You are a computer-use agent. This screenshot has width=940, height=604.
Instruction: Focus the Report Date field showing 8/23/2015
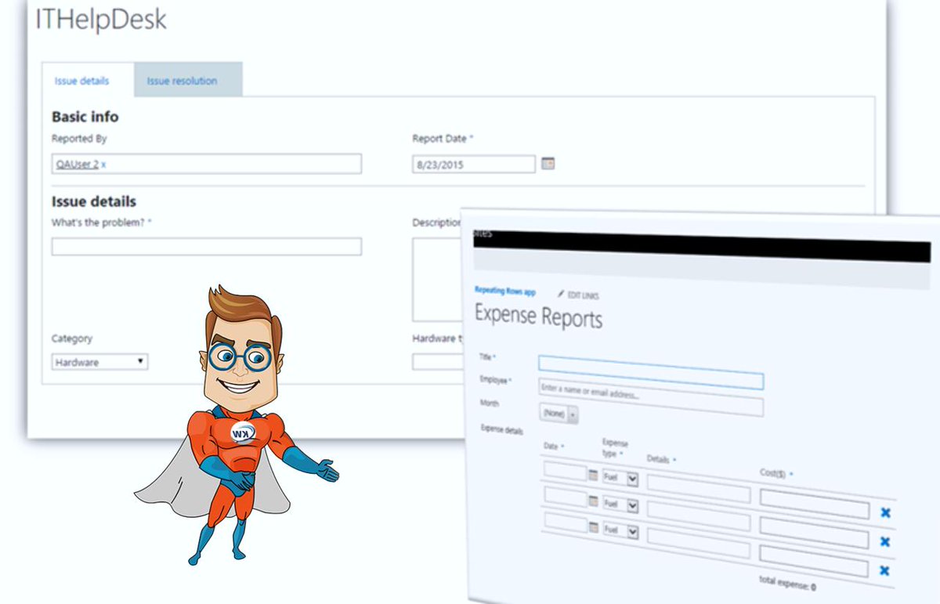tap(474, 164)
